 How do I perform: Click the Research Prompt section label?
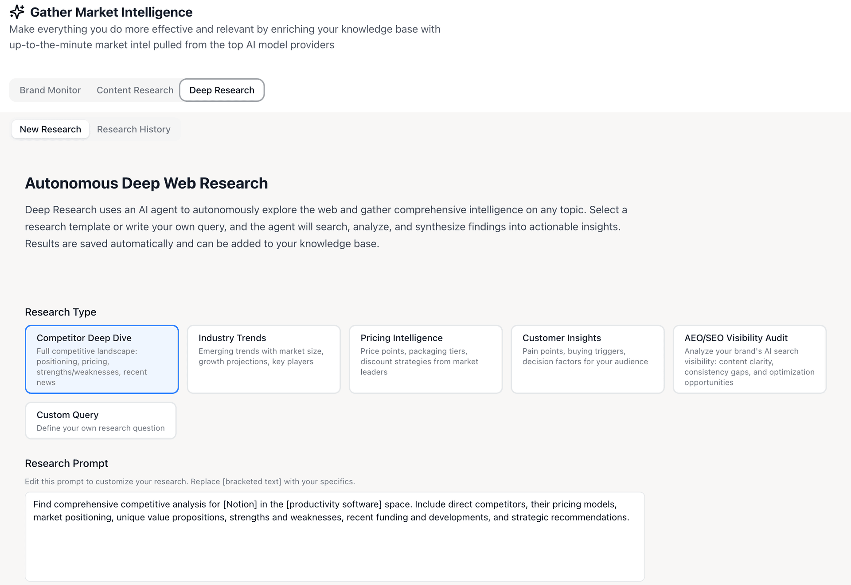(66, 463)
